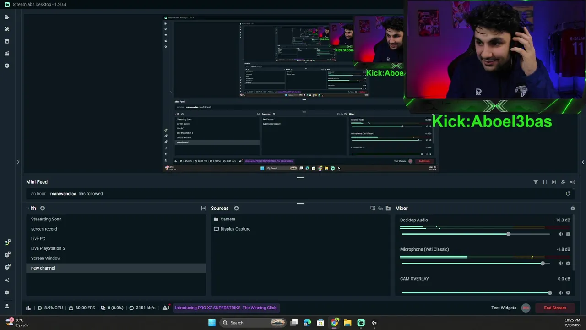Add a source folder with folder icon
This screenshot has height=330, width=586.
(388, 208)
